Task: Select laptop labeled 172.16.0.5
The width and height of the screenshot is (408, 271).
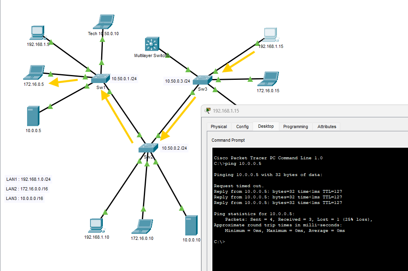Action: [33, 73]
